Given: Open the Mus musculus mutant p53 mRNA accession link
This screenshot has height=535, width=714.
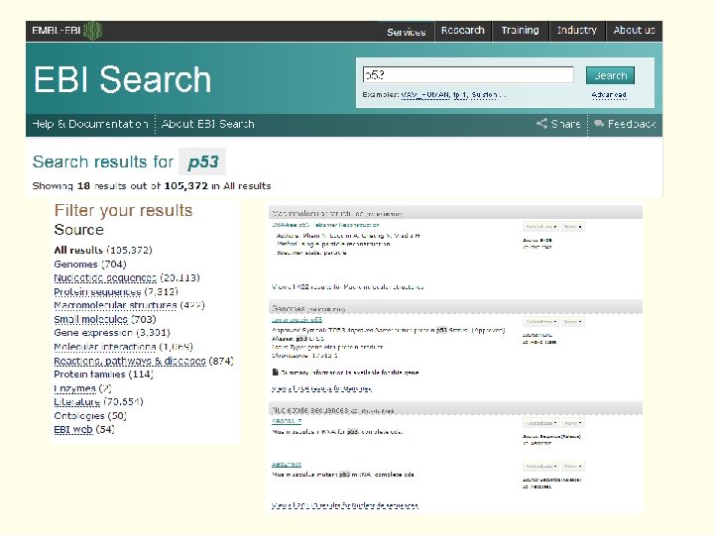Looking at the screenshot, I should [287, 464].
